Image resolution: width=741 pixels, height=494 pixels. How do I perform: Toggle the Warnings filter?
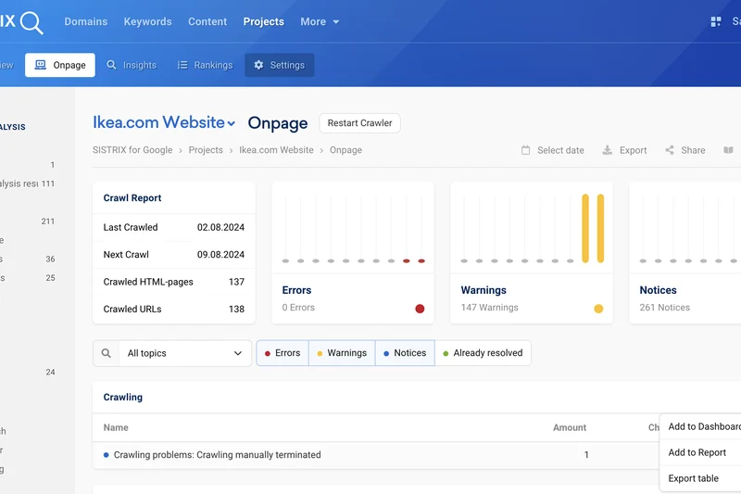click(x=342, y=353)
